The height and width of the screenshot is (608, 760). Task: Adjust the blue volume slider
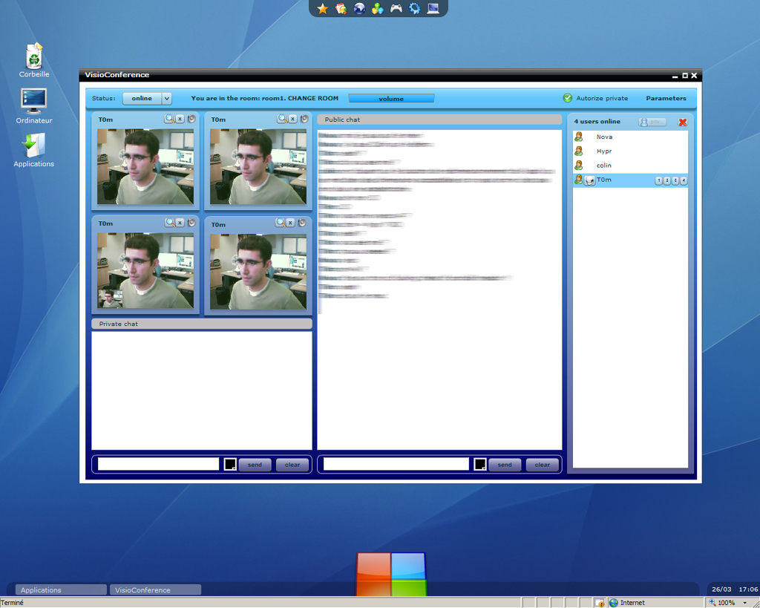click(x=391, y=99)
